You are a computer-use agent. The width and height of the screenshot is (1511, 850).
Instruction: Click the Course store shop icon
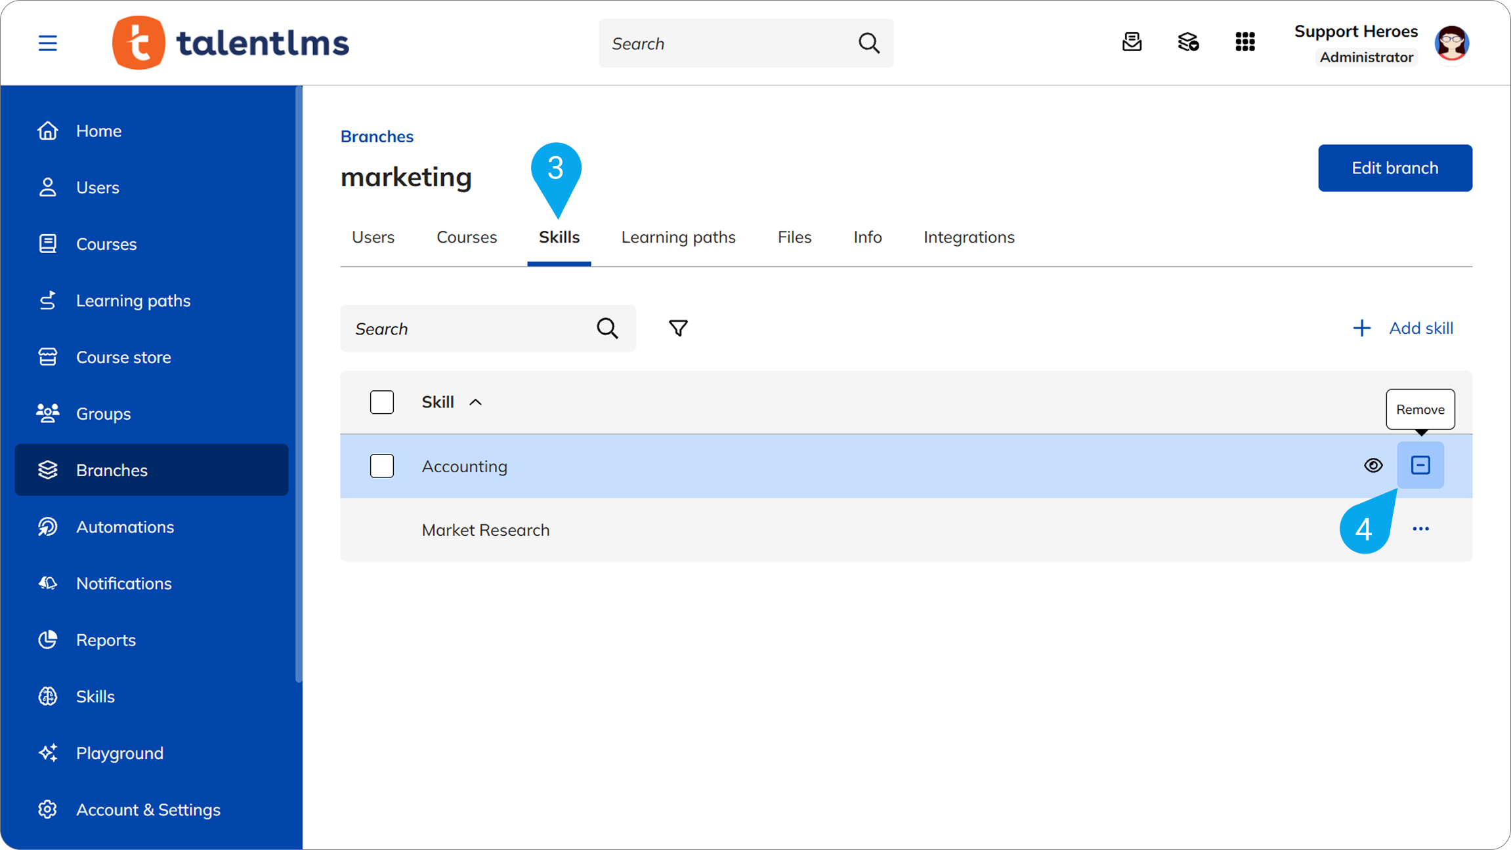pyautogui.click(x=47, y=357)
